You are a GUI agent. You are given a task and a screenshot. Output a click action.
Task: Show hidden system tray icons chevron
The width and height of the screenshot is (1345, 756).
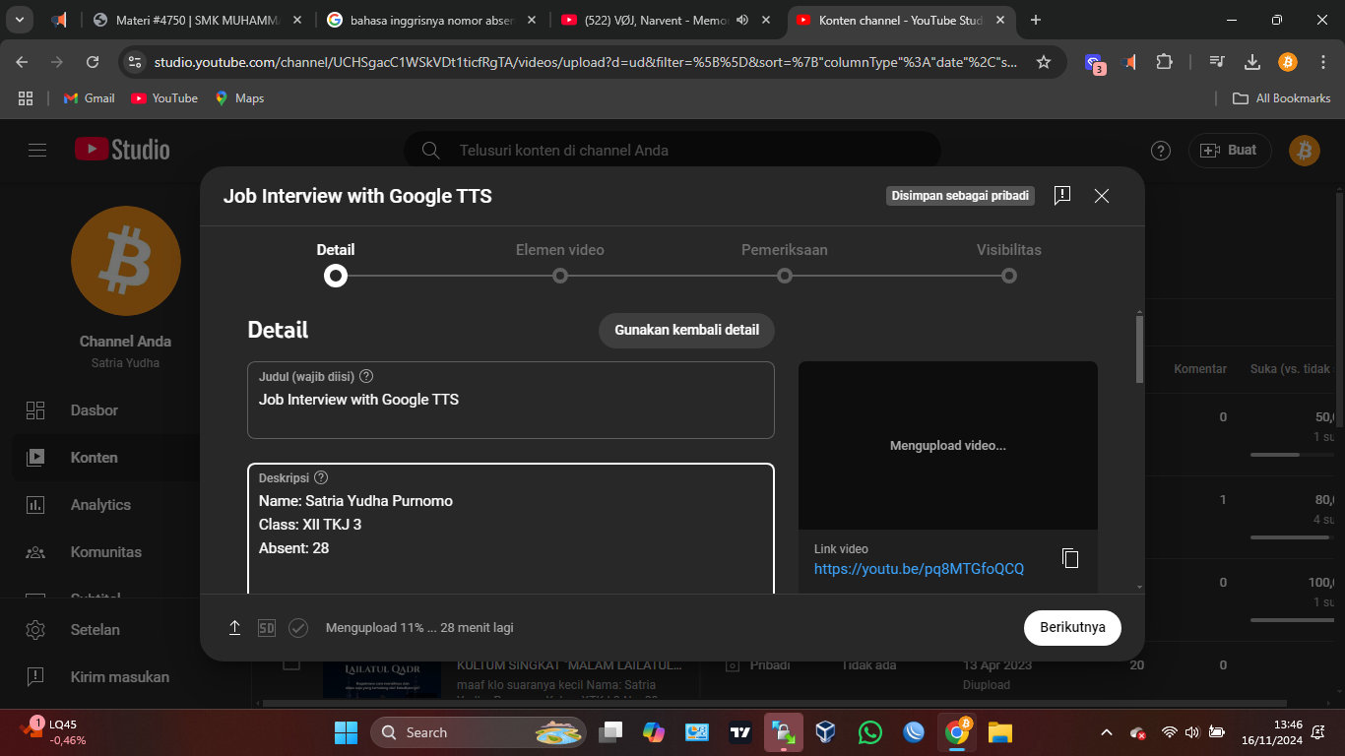coord(1107,732)
